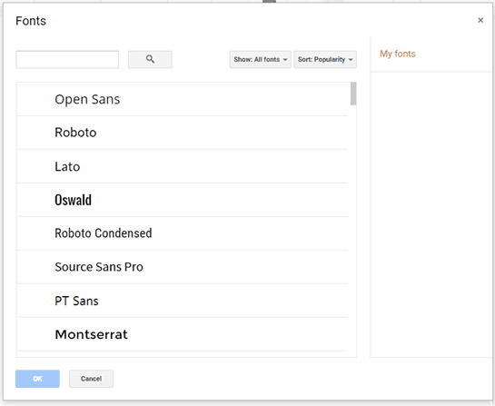The image size is (495, 406).
Task: Select the Roboto font
Action: 183,133
